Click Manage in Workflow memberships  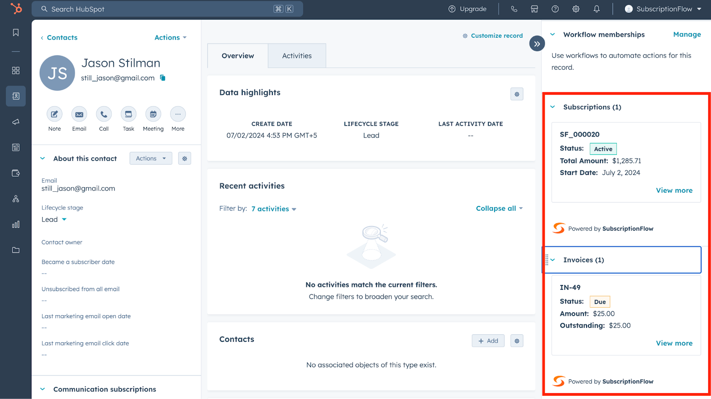pyautogui.click(x=687, y=34)
